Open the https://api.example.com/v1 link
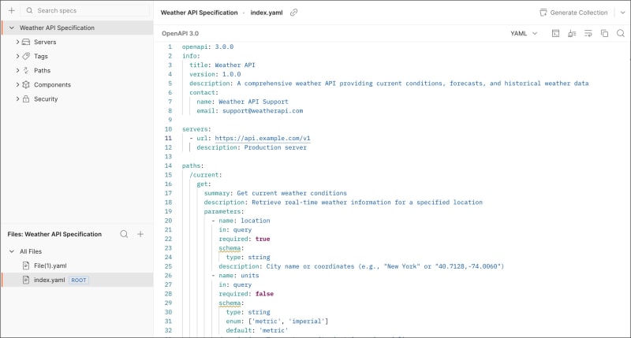This screenshot has width=631, height=338. (x=263, y=138)
